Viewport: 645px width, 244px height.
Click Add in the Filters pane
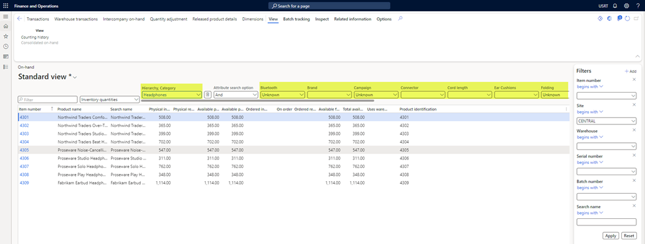click(630, 71)
